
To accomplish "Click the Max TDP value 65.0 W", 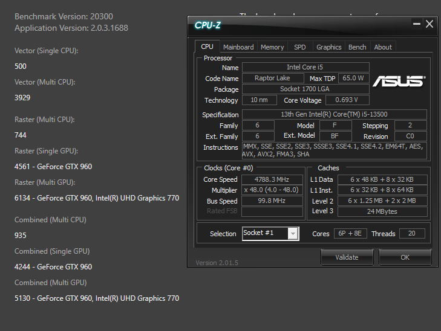I will pyautogui.click(x=353, y=78).
